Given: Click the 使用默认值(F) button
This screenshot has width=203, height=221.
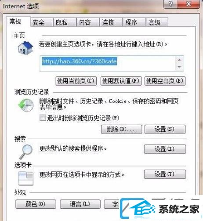Looking at the screenshot, I should [121, 81].
